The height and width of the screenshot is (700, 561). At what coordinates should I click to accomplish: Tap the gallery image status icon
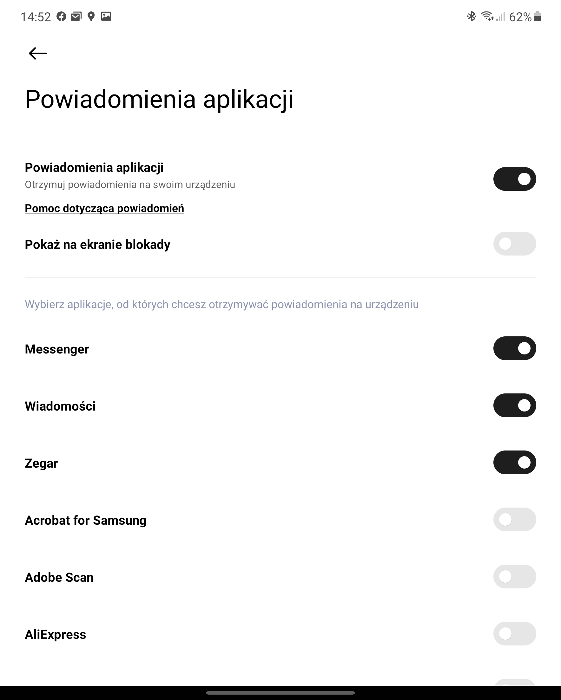click(x=106, y=16)
